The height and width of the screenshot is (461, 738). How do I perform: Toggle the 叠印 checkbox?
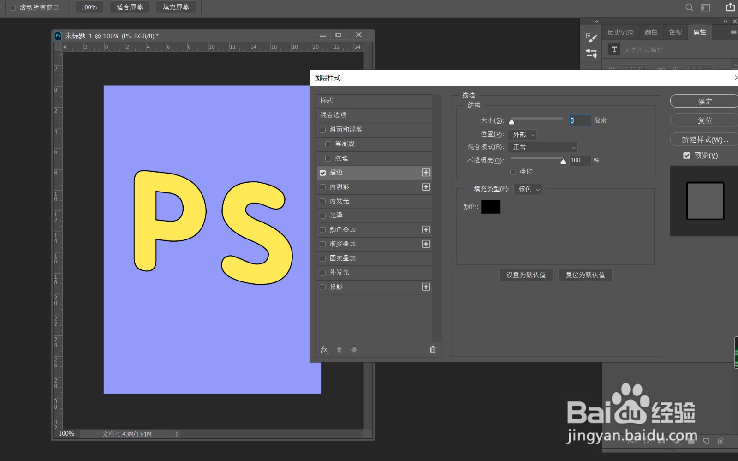pos(513,172)
